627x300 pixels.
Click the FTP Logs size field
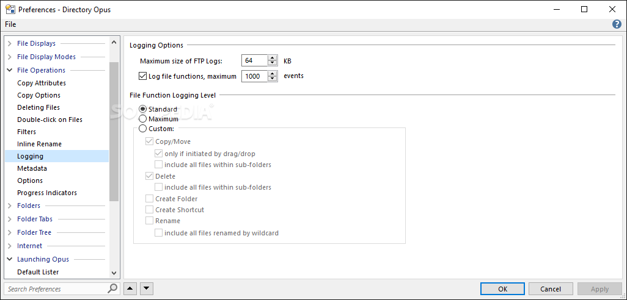pos(255,60)
